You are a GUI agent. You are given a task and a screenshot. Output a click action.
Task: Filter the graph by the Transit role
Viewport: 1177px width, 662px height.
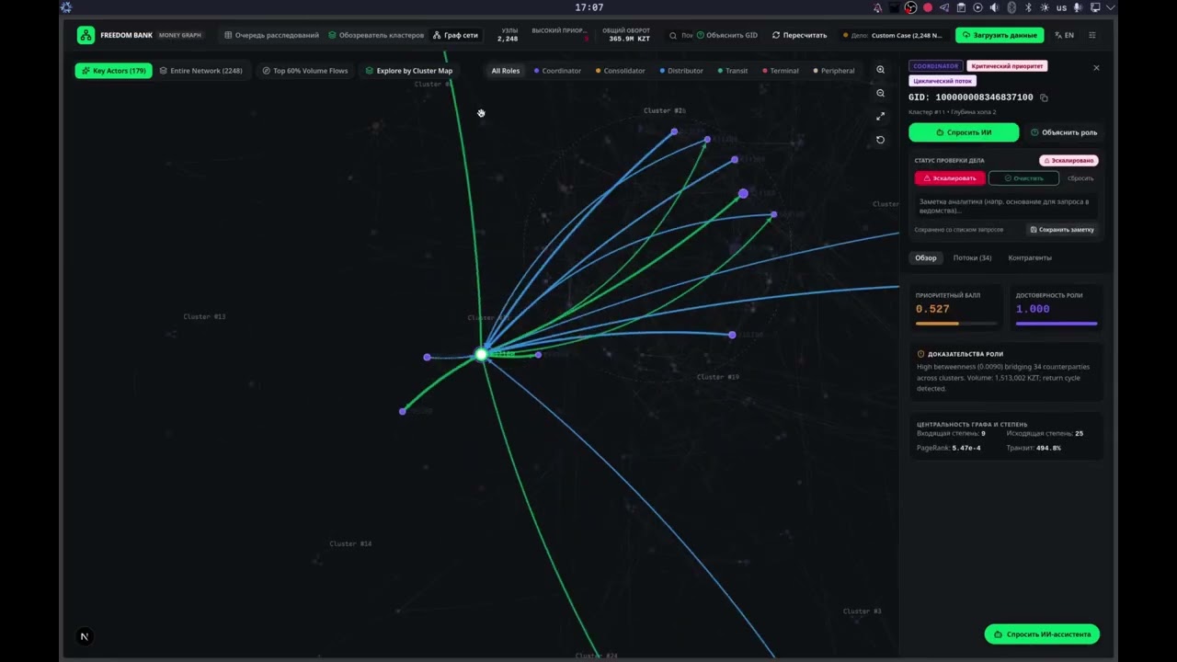(x=733, y=71)
